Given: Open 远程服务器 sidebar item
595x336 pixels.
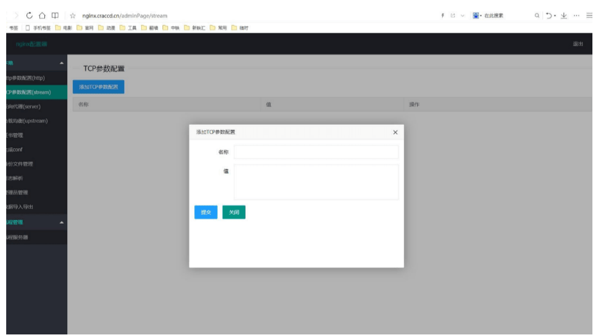Looking at the screenshot, I should (36, 237).
